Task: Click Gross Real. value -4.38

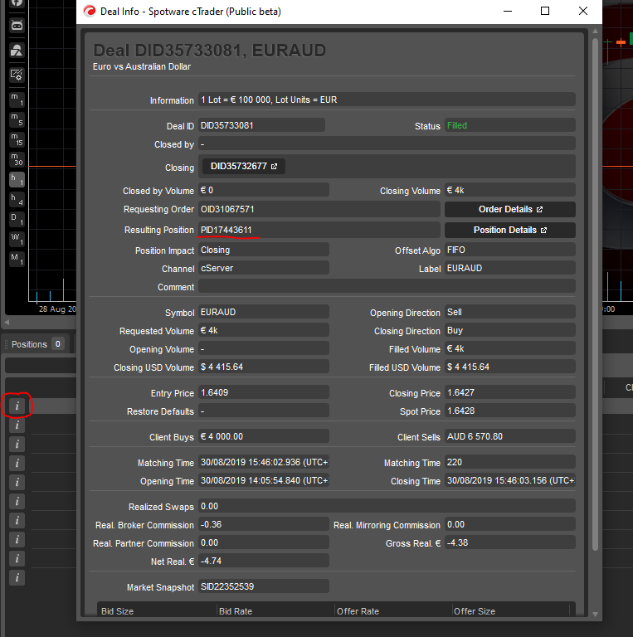Action: [510, 542]
